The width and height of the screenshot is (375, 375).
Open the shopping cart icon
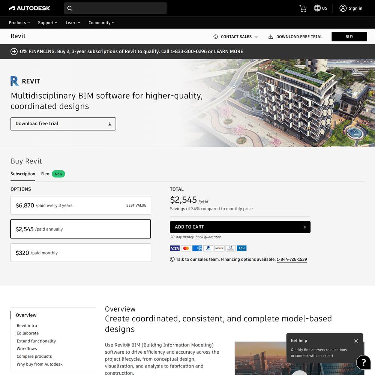point(303,8)
